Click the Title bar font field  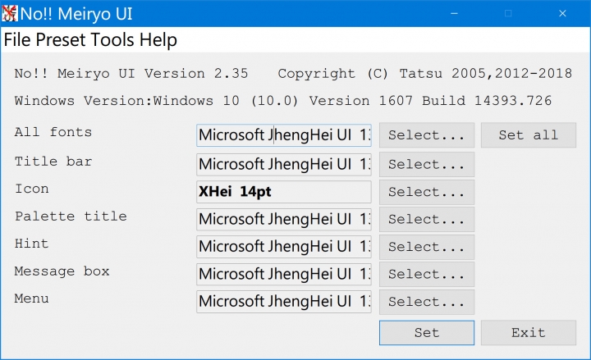(x=284, y=164)
